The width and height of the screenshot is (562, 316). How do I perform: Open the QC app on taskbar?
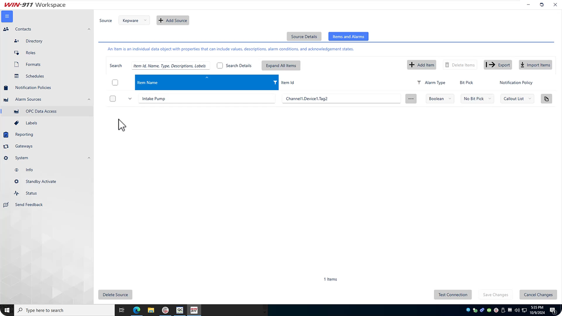click(x=180, y=310)
